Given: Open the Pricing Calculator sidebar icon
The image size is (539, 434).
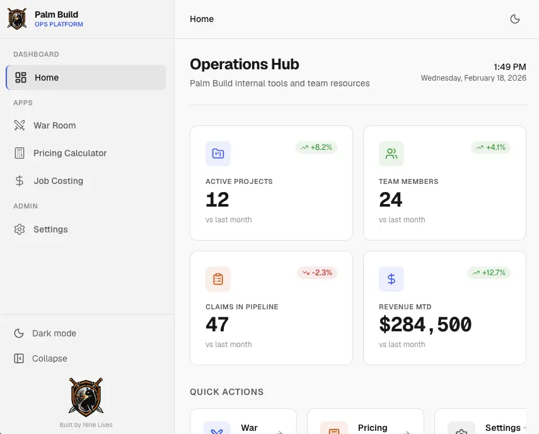Looking at the screenshot, I should [20, 152].
